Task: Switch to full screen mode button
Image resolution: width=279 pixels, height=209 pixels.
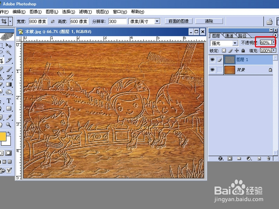Action: (10, 162)
